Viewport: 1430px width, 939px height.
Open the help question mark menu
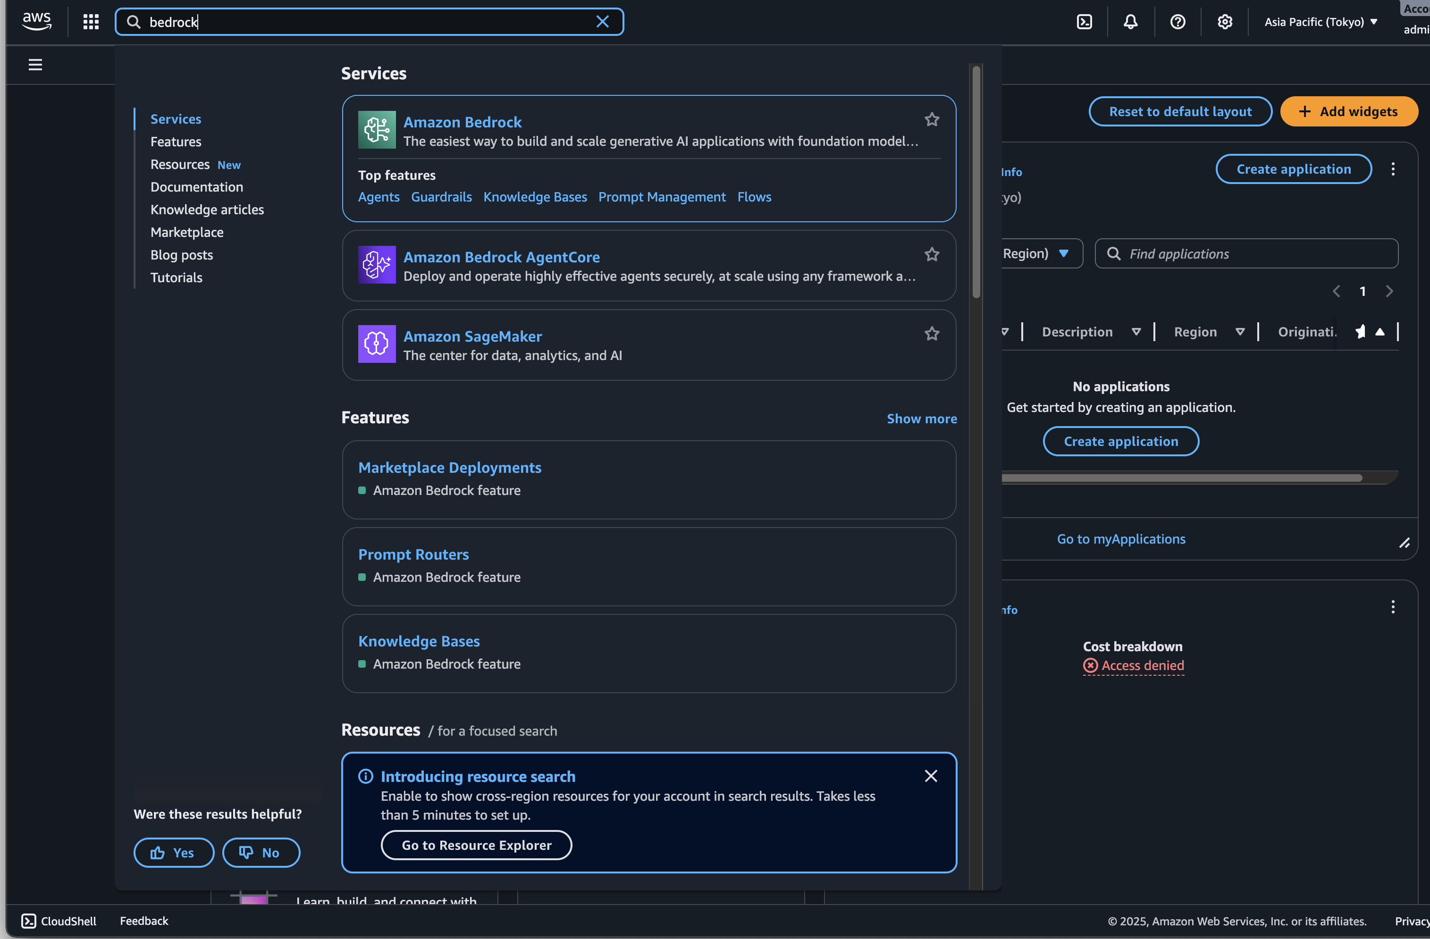(1177, 22)
